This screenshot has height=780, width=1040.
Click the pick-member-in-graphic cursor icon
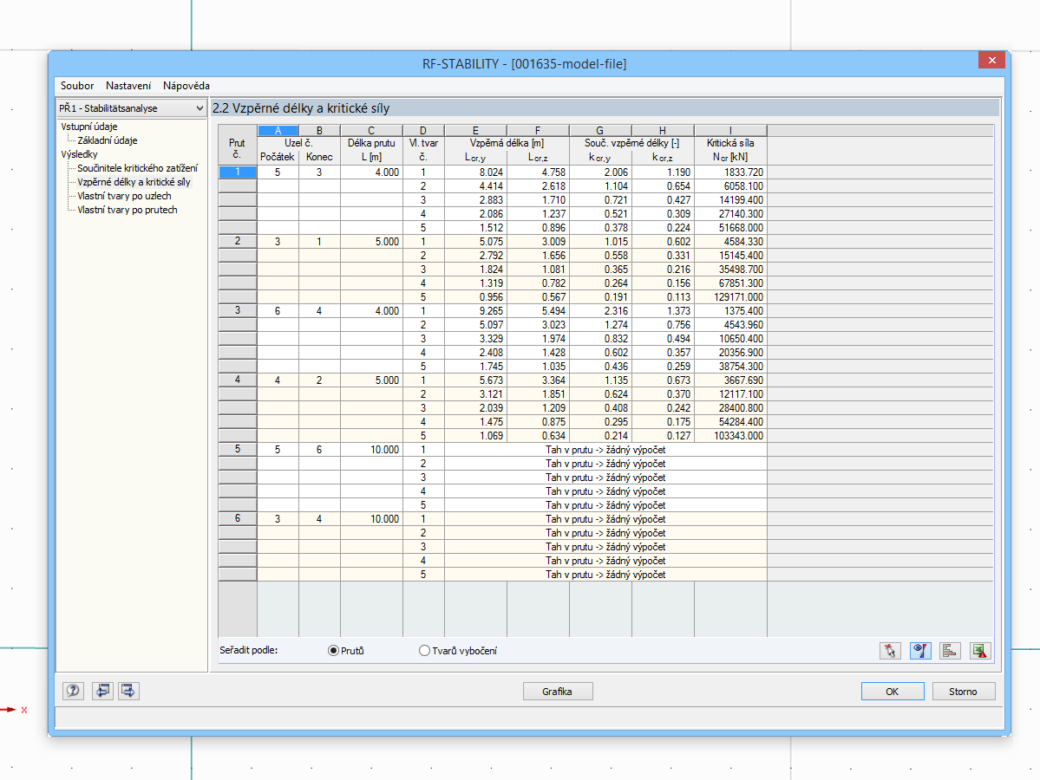point(889,651)
